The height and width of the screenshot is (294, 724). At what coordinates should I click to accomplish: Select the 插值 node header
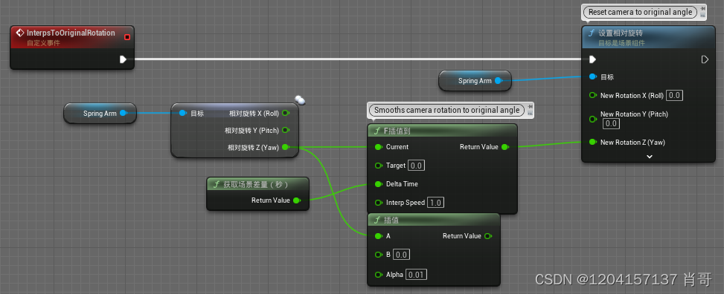434,220
